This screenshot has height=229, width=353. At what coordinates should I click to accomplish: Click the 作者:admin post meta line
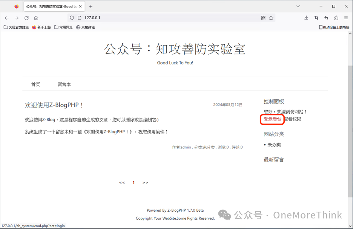(207, 147)
